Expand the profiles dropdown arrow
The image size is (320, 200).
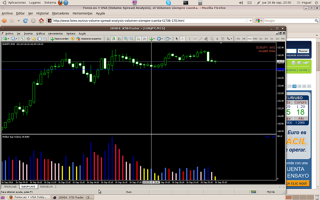(x=16, y=39)
